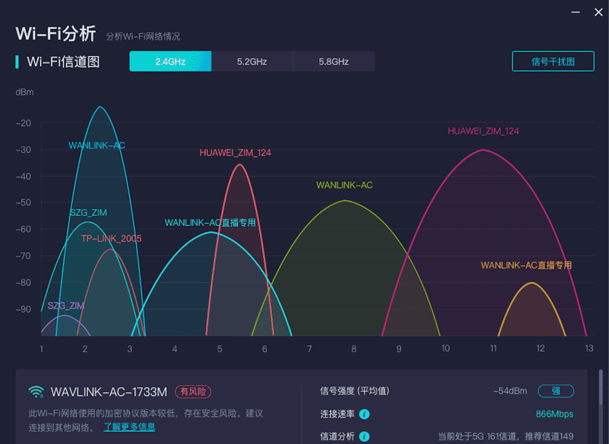The height and width of the screenshot is (444, 609).
Task: Click the 强 signal strength badge
Action: click(556, 391)
